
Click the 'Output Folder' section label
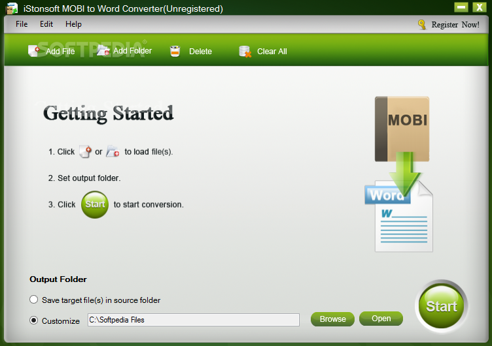click(x=58, y=279)
